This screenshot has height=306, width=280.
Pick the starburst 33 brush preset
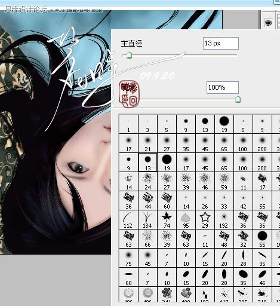(224, 201)
